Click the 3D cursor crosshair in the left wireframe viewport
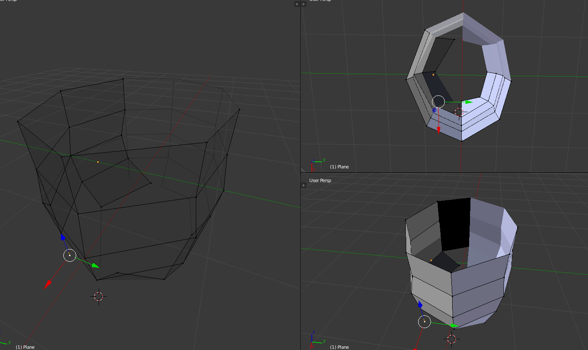The height and width of the screenshot is (350, 588). [98, 296]
